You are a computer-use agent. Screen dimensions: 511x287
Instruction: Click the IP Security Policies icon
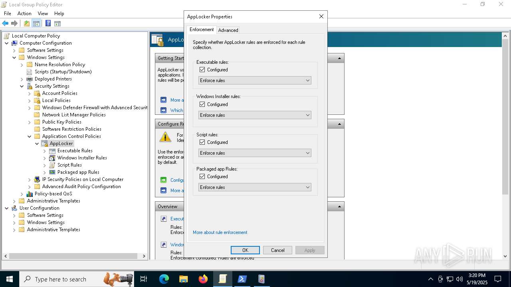point(37,179)
